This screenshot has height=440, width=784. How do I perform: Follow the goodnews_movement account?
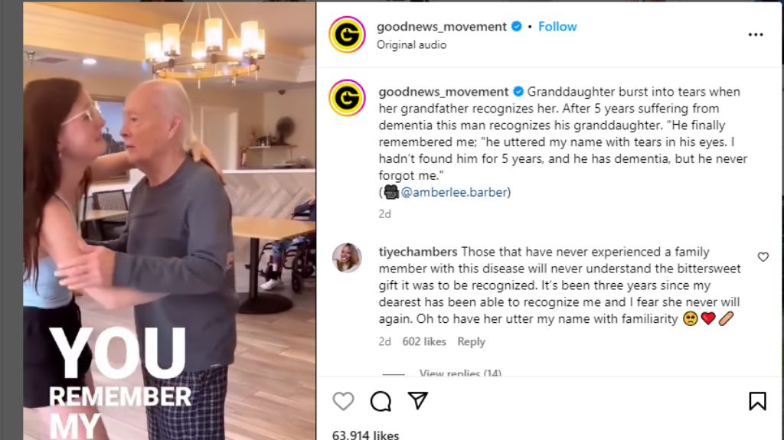tap(557, 27)
